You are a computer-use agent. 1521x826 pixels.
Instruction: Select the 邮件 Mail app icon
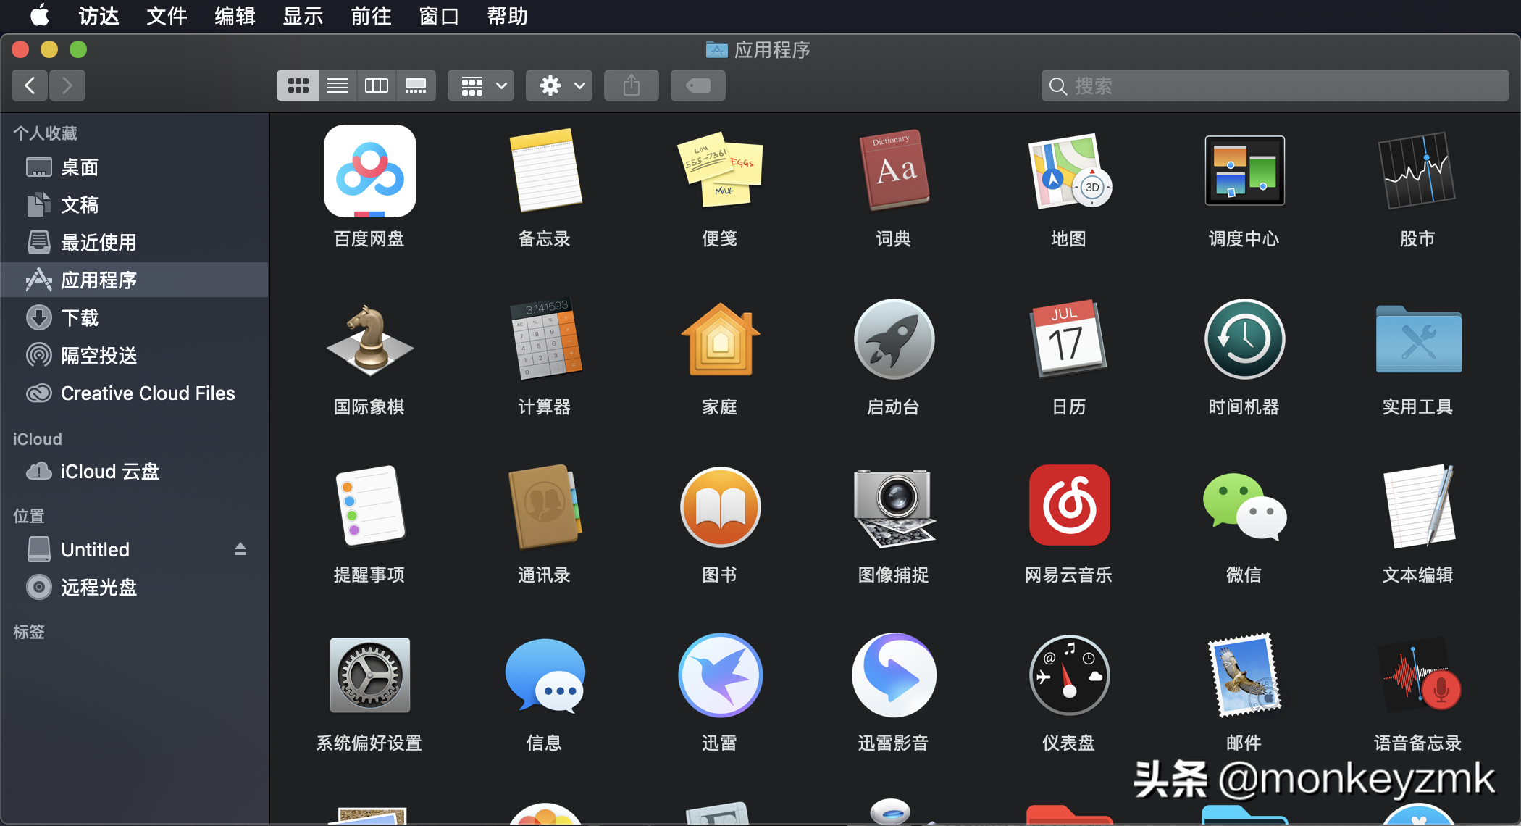(x=1244, y=675)
